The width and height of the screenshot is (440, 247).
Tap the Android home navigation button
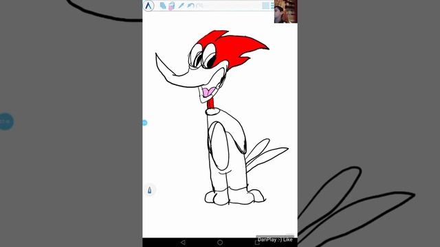220,242
